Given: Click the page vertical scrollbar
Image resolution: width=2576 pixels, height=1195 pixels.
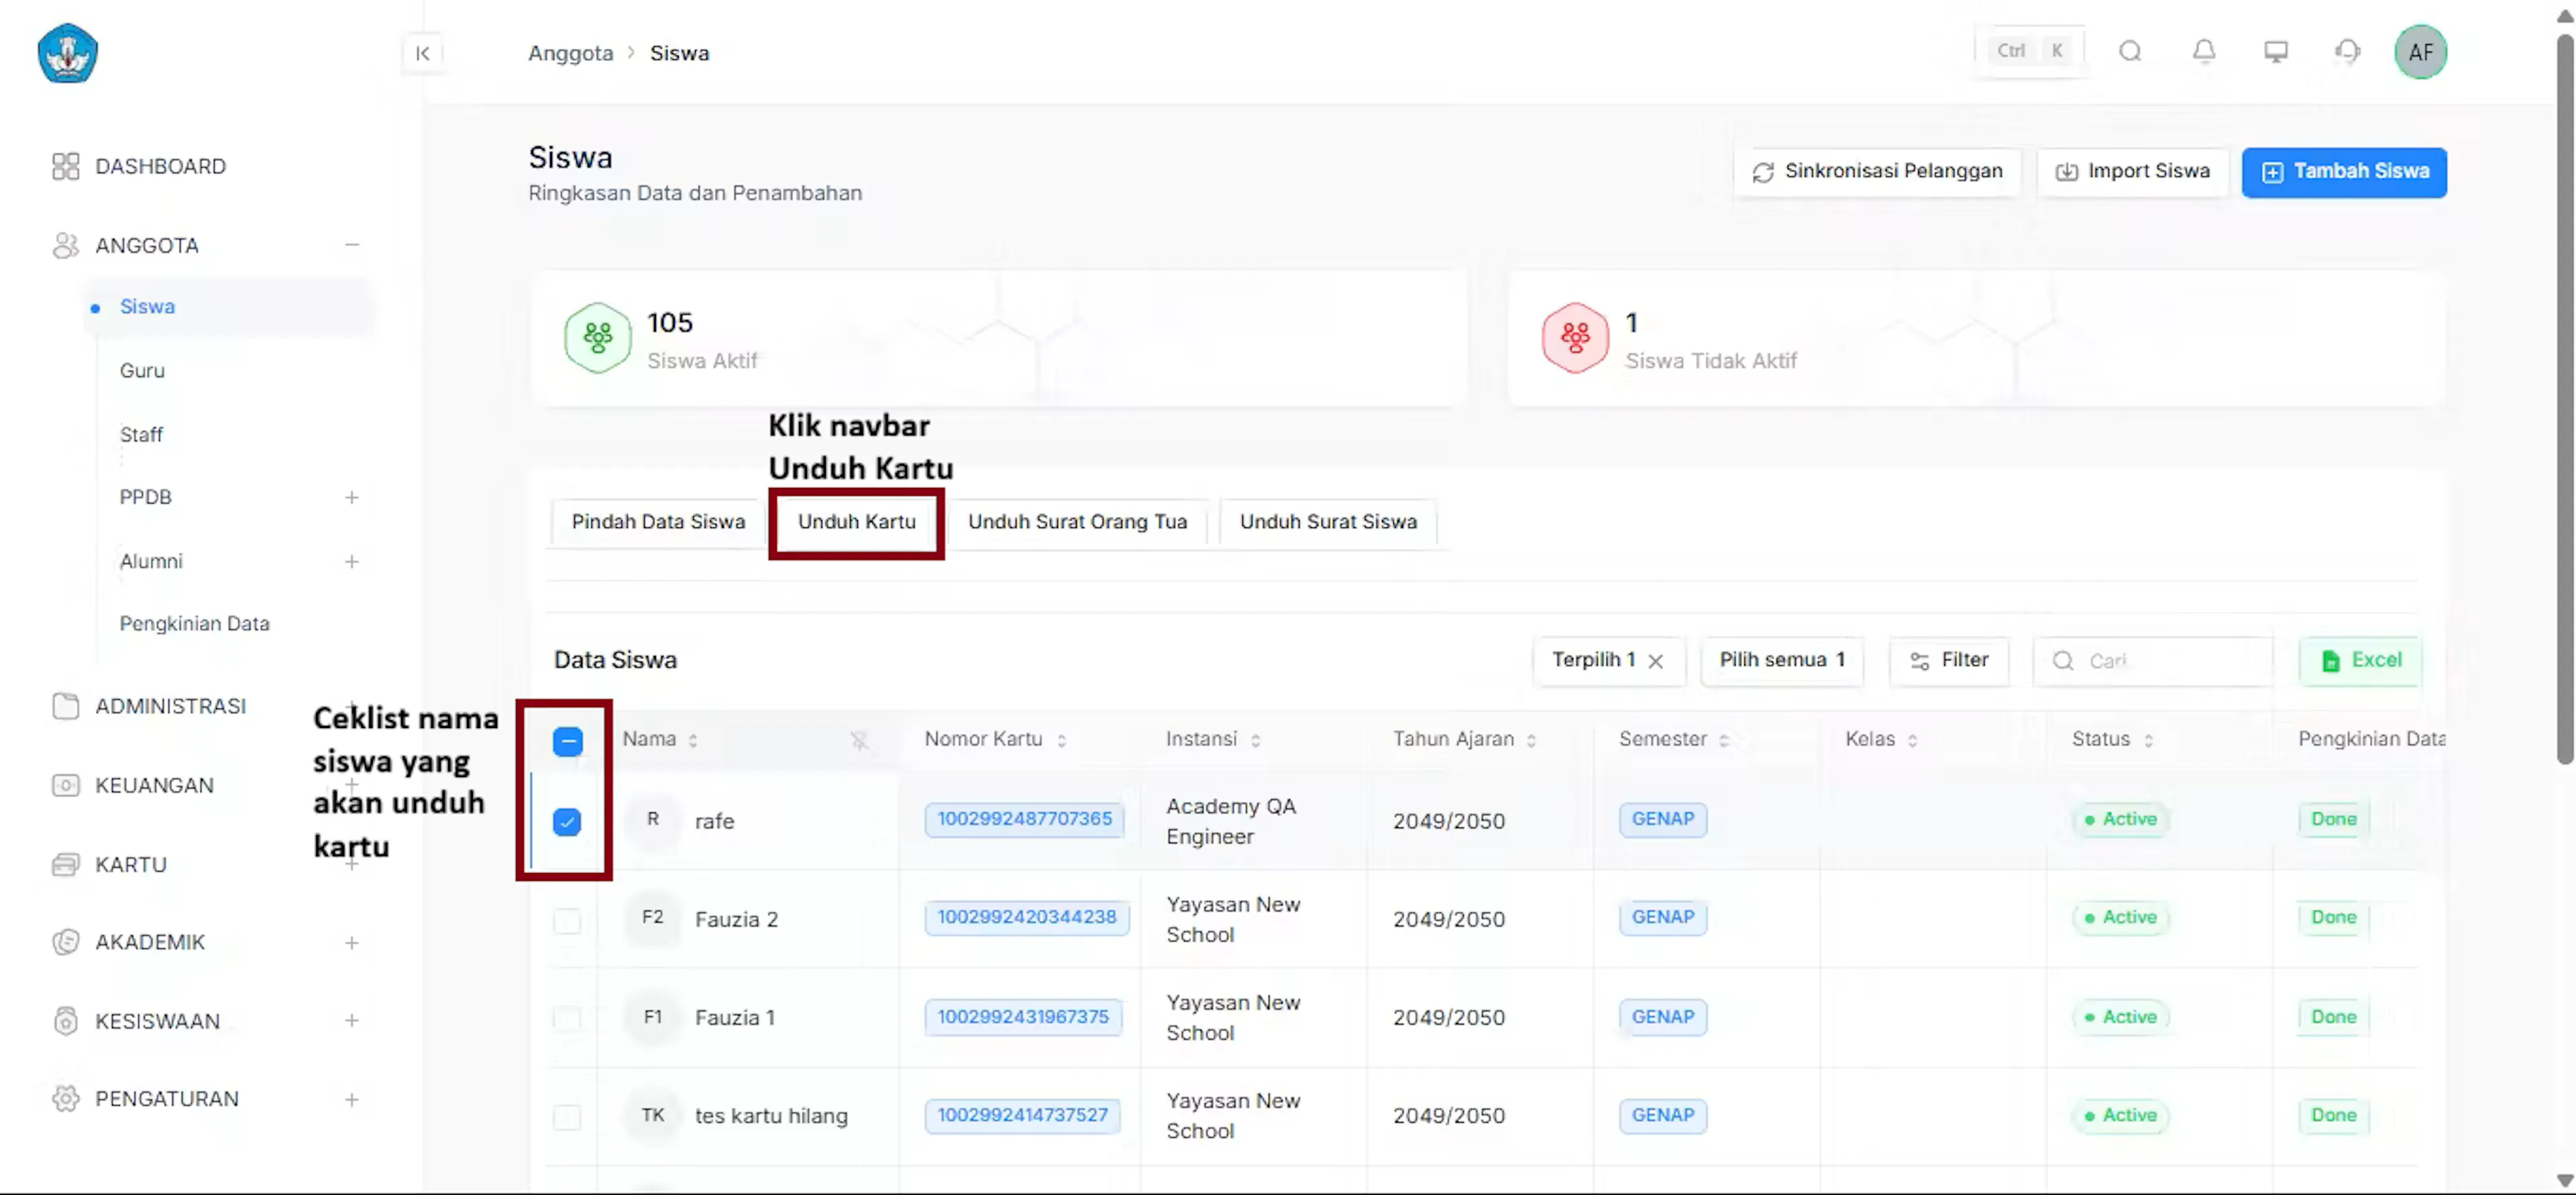Looking at the screenshot, I should (2564, 400).
